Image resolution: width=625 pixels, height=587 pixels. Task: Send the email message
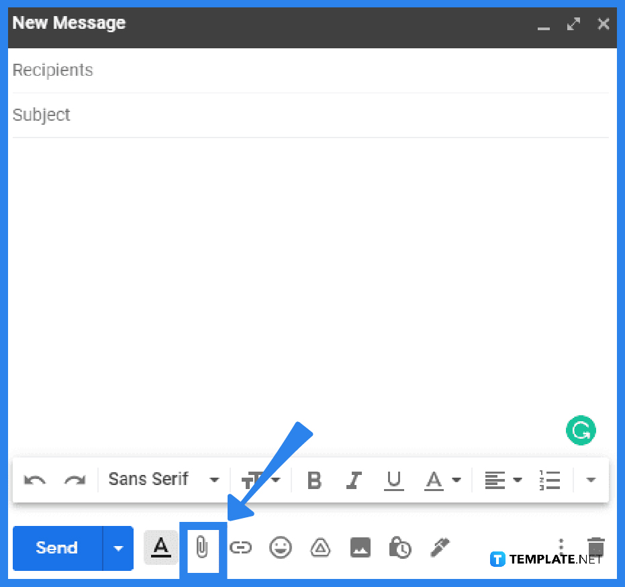(x=57, y=548)
